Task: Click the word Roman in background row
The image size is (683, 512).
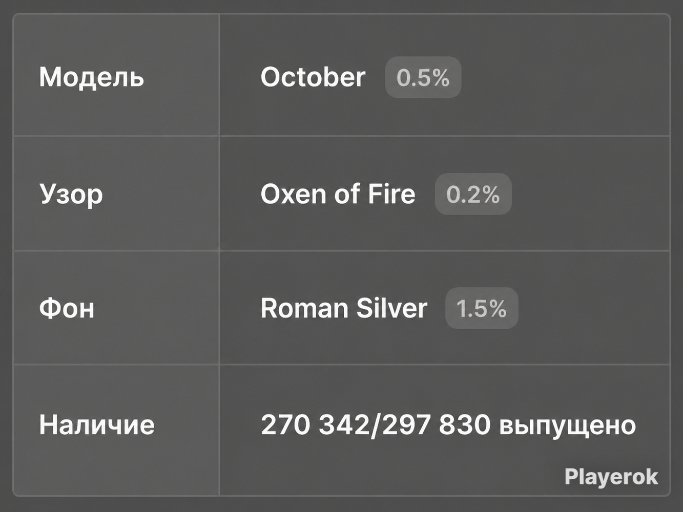Action: click(304, 308)
